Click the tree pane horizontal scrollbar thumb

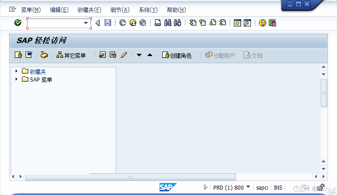point(130,177)
